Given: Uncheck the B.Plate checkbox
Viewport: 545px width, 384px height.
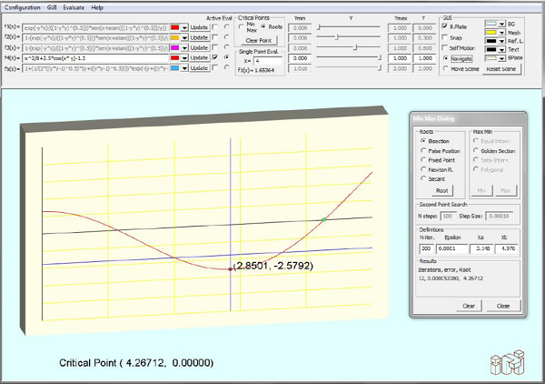Looking at the screenshot, I should pos(444,26).
